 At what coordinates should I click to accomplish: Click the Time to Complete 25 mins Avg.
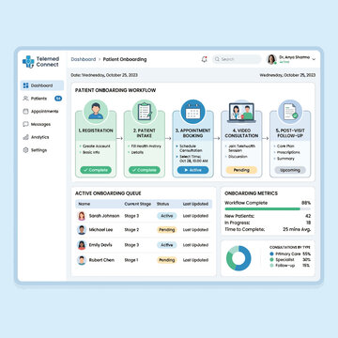(297, 229)
